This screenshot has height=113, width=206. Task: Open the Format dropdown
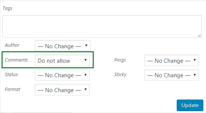tap(62, 90)
